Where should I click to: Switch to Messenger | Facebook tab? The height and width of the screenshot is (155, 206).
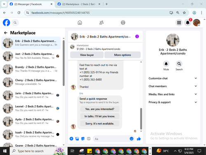coord(31,4)
